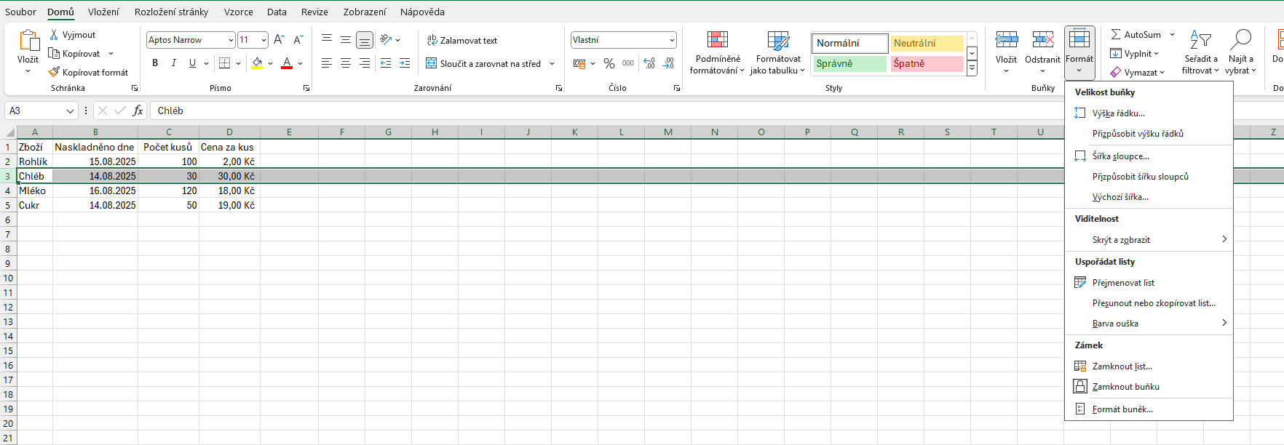Toggle middle vertical alignment
The width and height of the screenshot is (1284, 445).
click(x=346, y=40)
